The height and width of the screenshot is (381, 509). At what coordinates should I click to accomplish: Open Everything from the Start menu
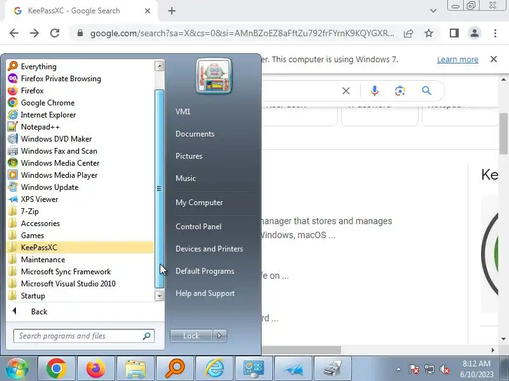80,67
